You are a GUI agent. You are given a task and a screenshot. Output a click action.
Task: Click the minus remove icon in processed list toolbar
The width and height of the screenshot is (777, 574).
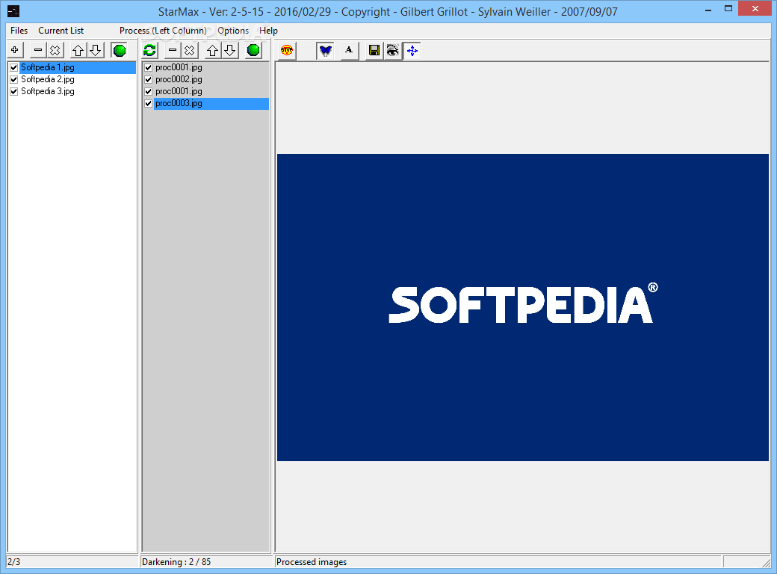click(x=173, y=50)
